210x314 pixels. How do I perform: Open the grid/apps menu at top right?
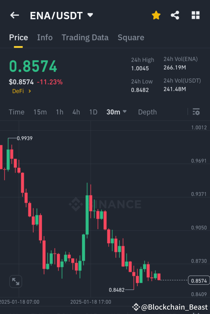coord(195,15)
